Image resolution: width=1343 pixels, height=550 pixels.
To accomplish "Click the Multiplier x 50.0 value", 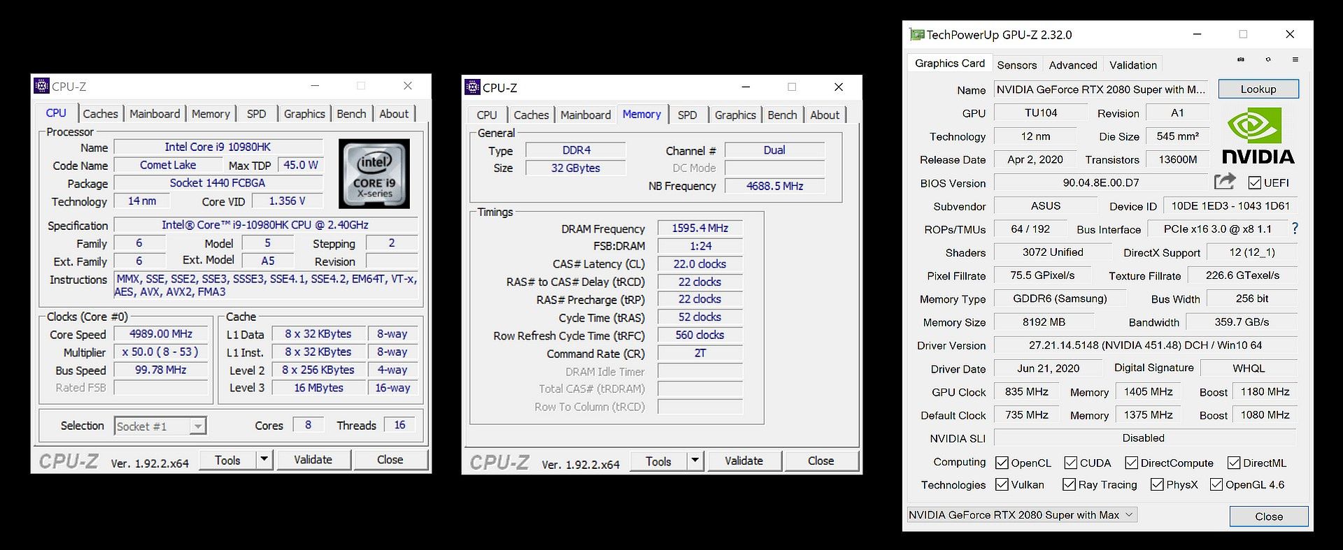I will [x=161, y=352].
